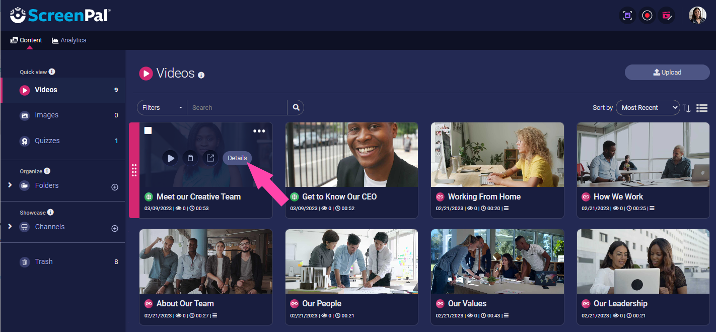Click the open in new window icon
Viewport: 716px width, 332px height.
pos(210,158)
